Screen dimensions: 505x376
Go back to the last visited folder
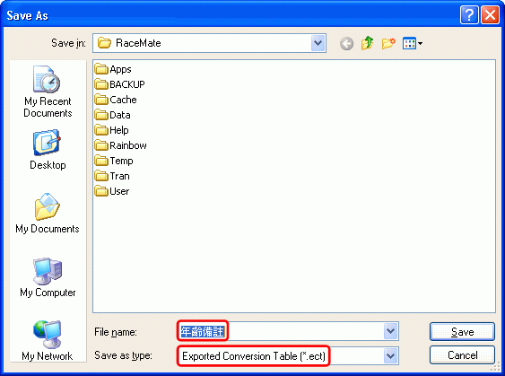point(346,43)
